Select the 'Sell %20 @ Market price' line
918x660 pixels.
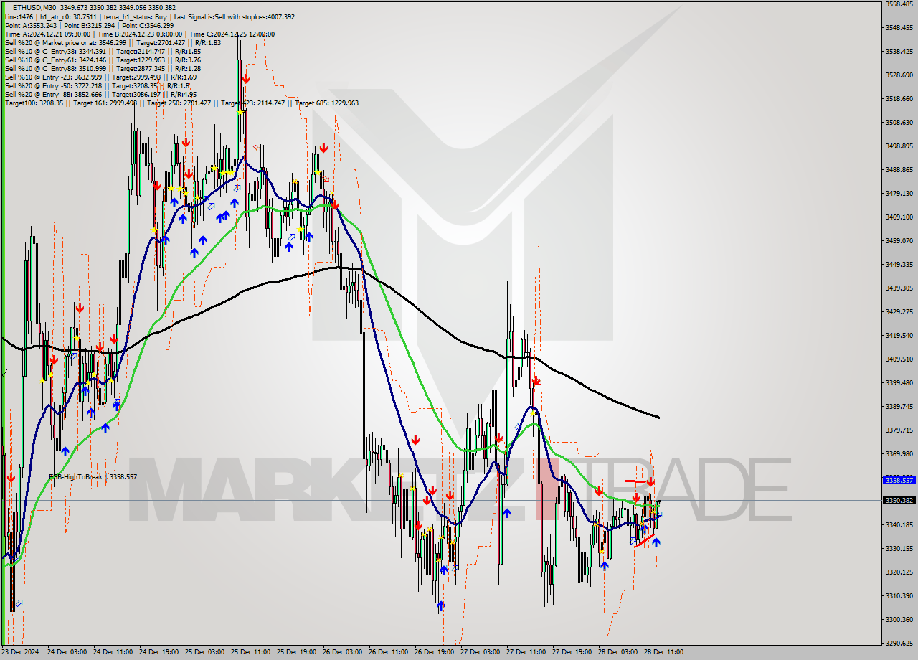coord(113,42)
